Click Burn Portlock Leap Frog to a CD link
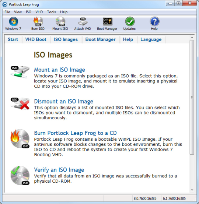 point(76,133)
